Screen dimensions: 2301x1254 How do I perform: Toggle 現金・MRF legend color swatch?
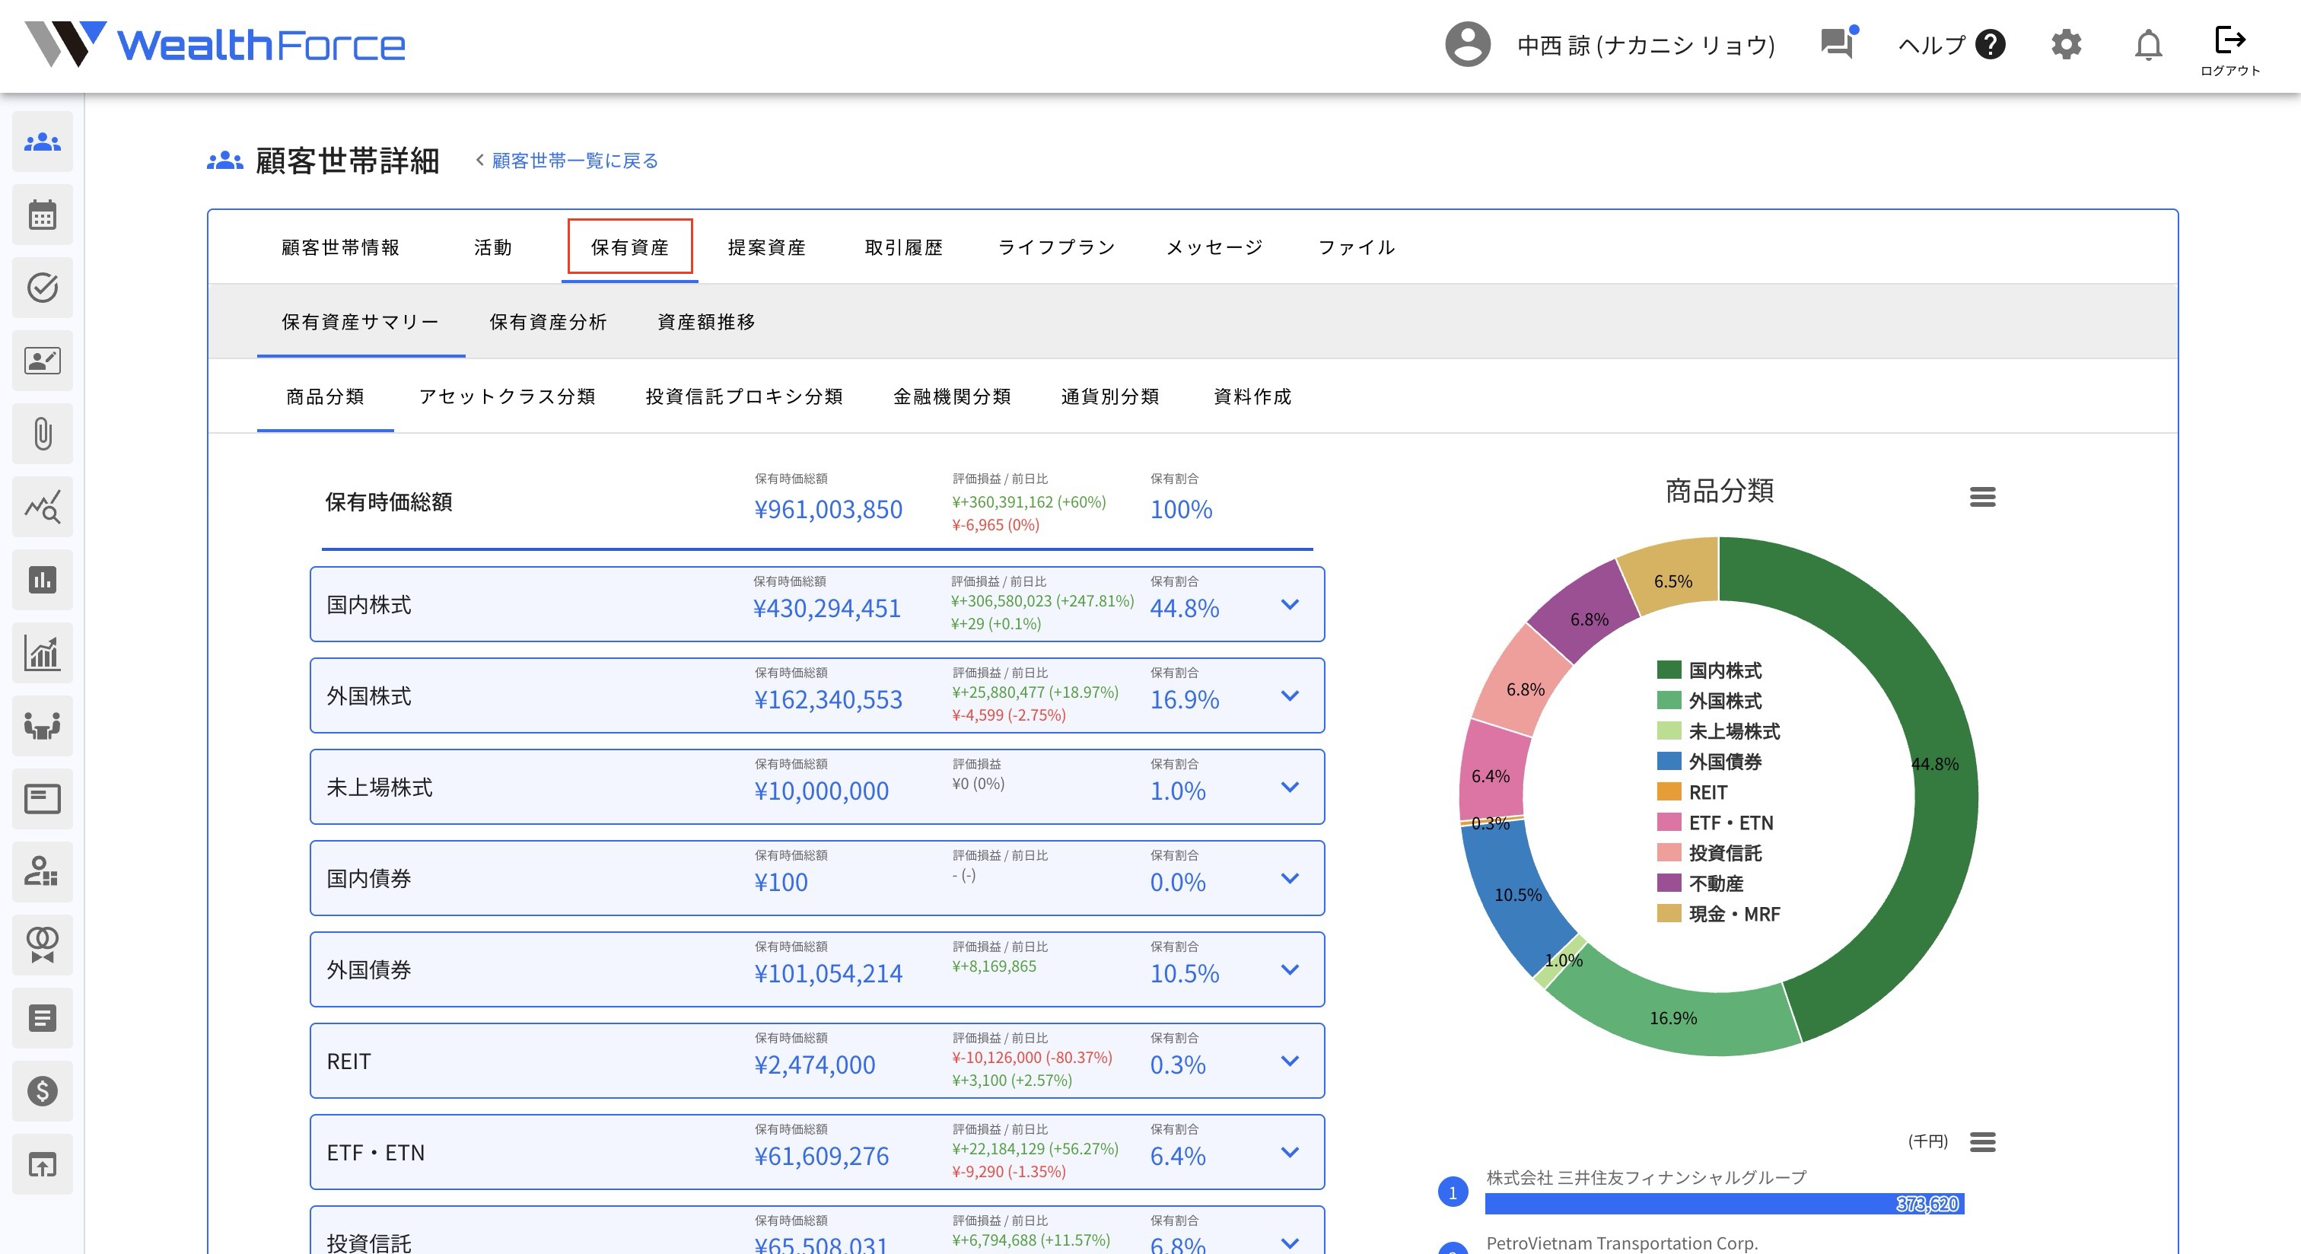coord(1669,913)
